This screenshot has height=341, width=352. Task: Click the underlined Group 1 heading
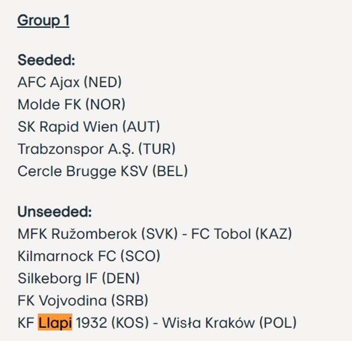point(43,21)
